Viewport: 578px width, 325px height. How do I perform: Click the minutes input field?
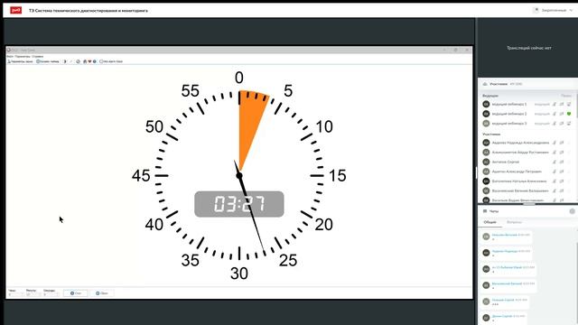point(33,294)
